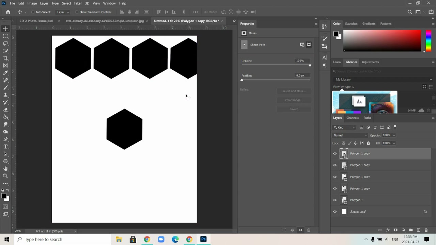Open the Filter menu
The image size is (436, 245).
(x=78, y=3)
